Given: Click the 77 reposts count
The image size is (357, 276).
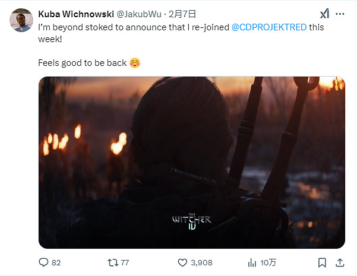Looking at the screenshot, I should (x=125, y=262).
